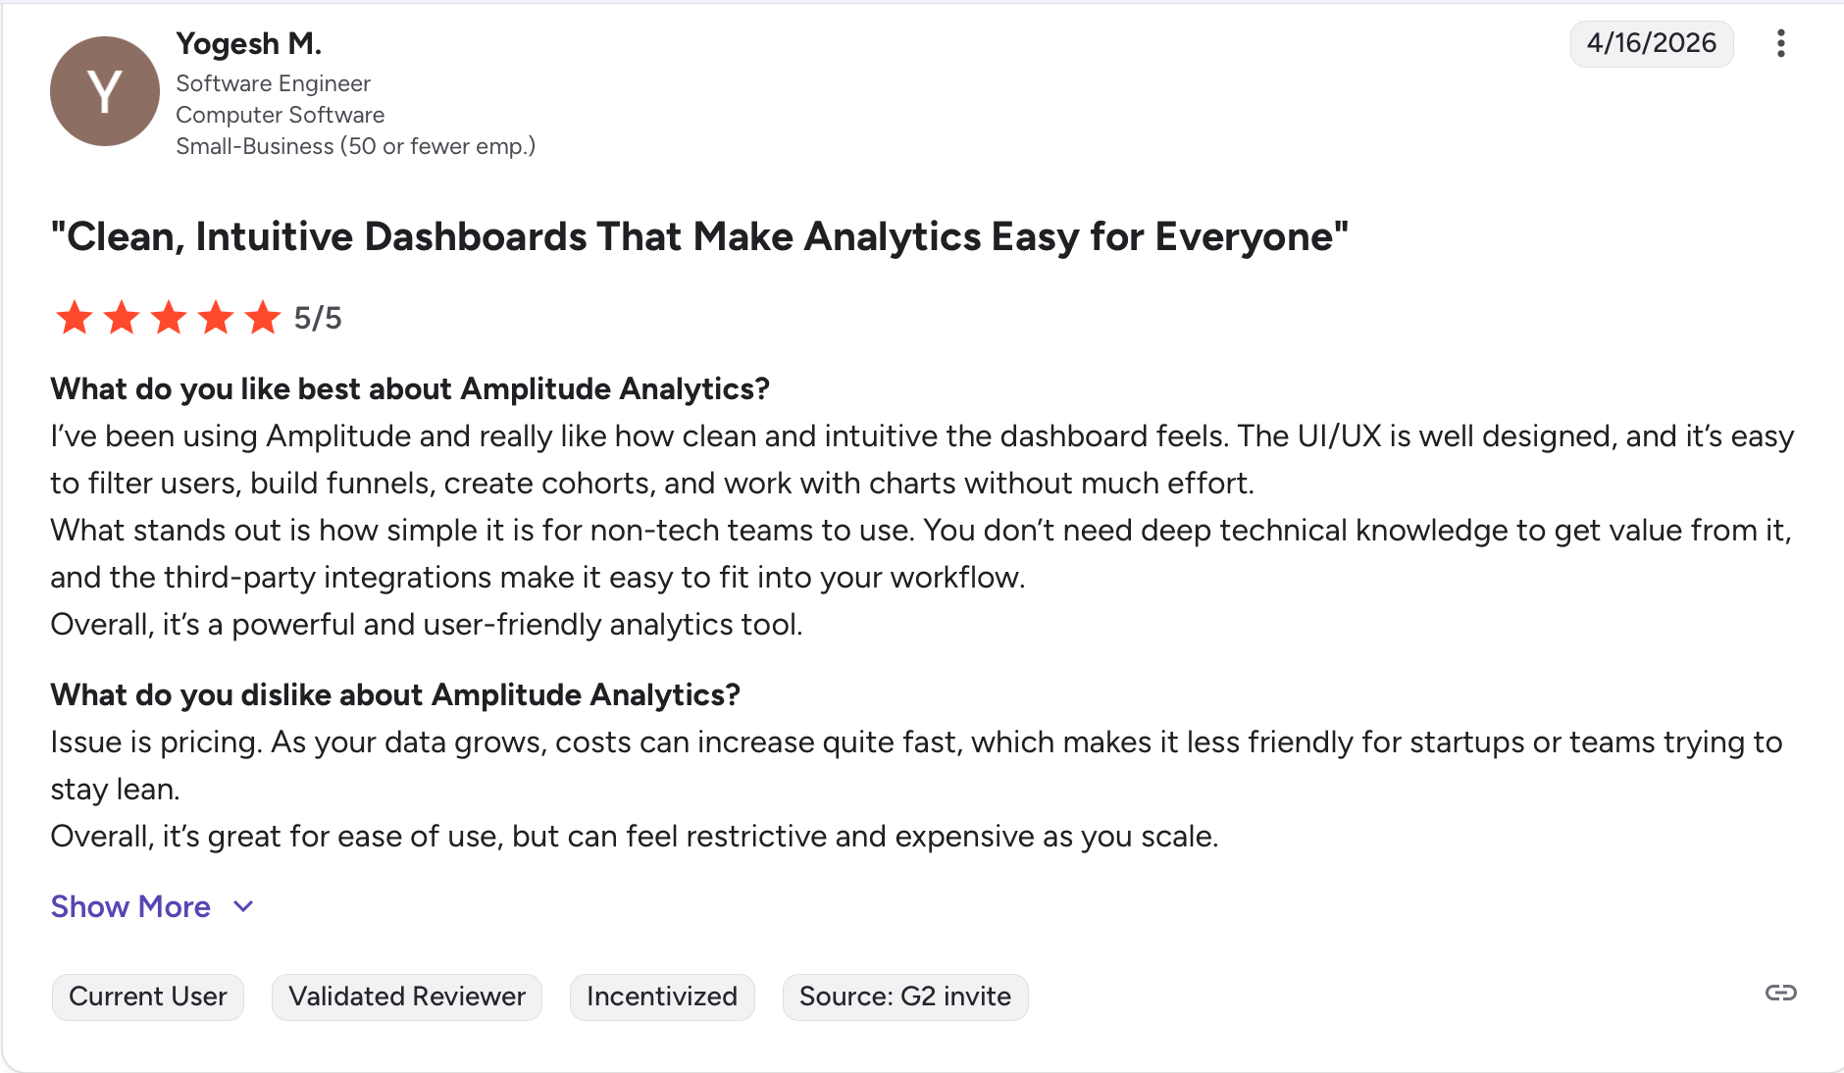Image resolution: width=1844 pixels, height=1073 pixels.
Task: Click the fourth rating star
Action: [216, 318]
